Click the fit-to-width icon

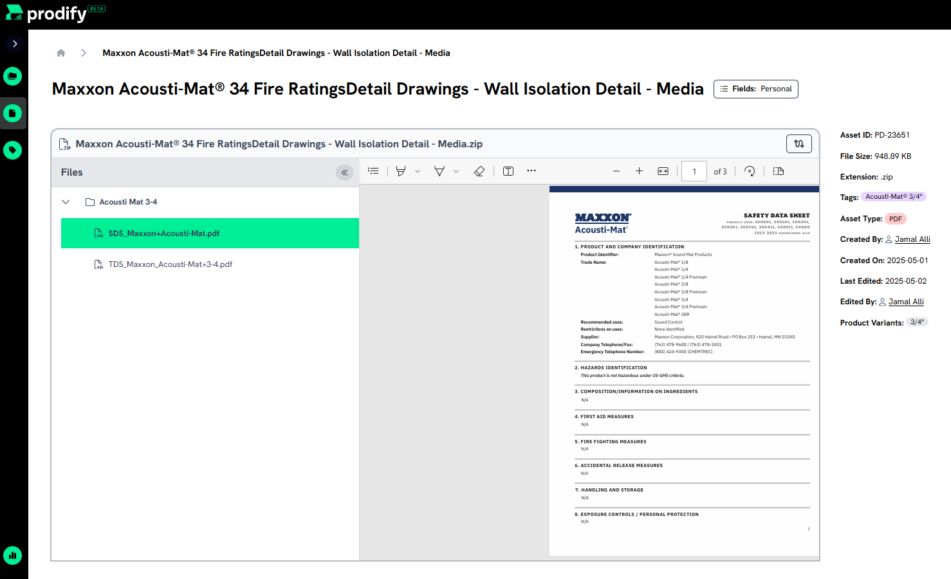[663, 171]
